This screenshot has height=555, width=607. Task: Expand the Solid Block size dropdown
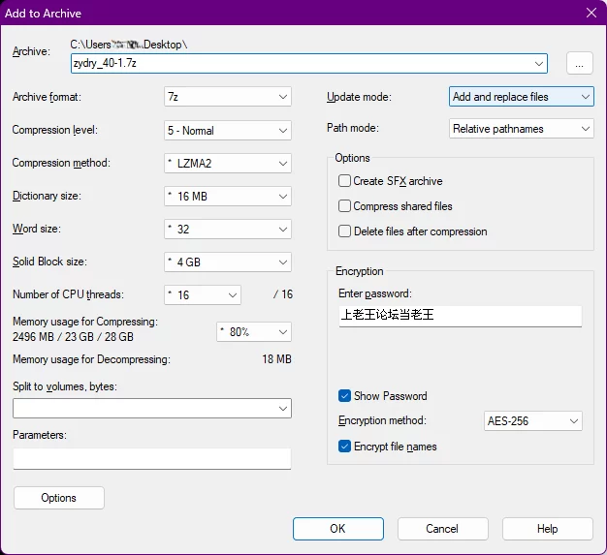(228, 262)
